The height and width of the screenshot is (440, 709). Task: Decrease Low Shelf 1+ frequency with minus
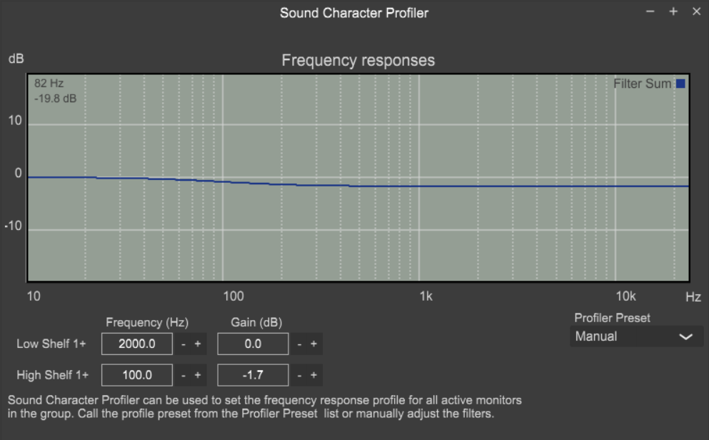[x=183, y=344]
